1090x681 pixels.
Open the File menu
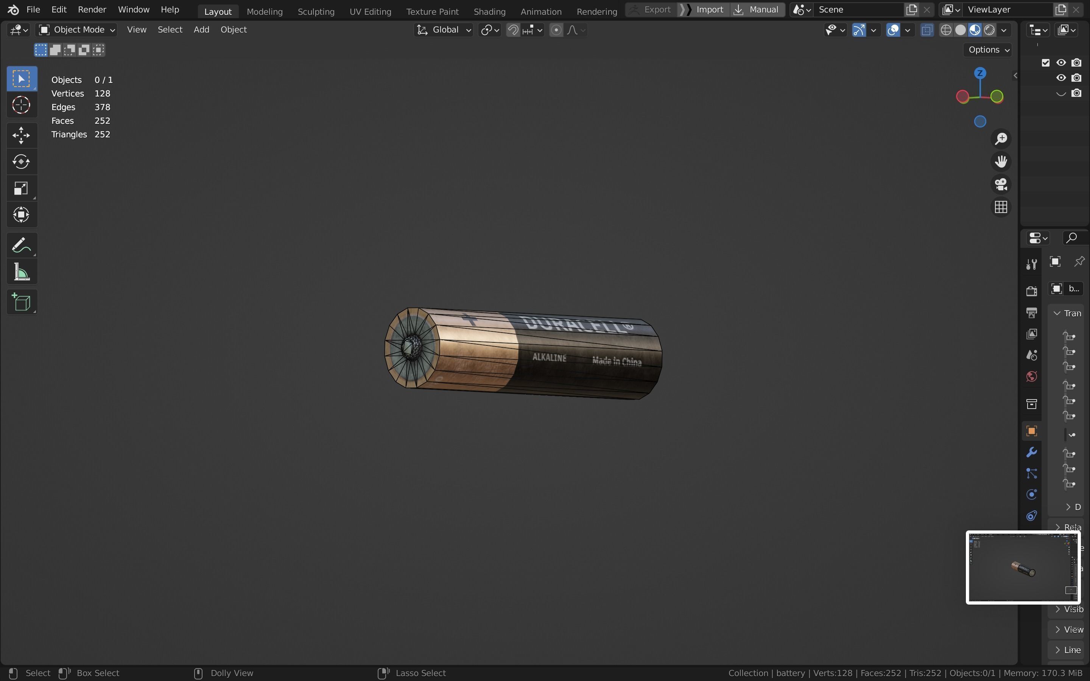point(33,9)
